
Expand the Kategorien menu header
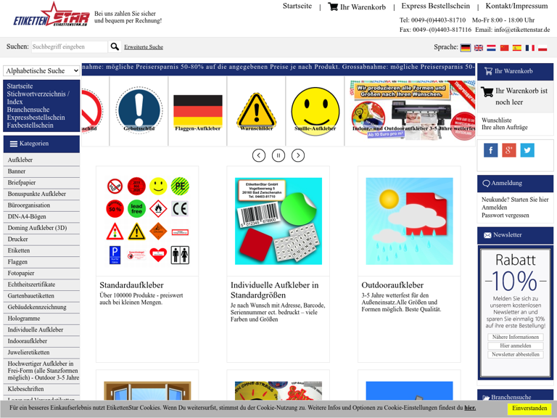(x=41, y=144)
